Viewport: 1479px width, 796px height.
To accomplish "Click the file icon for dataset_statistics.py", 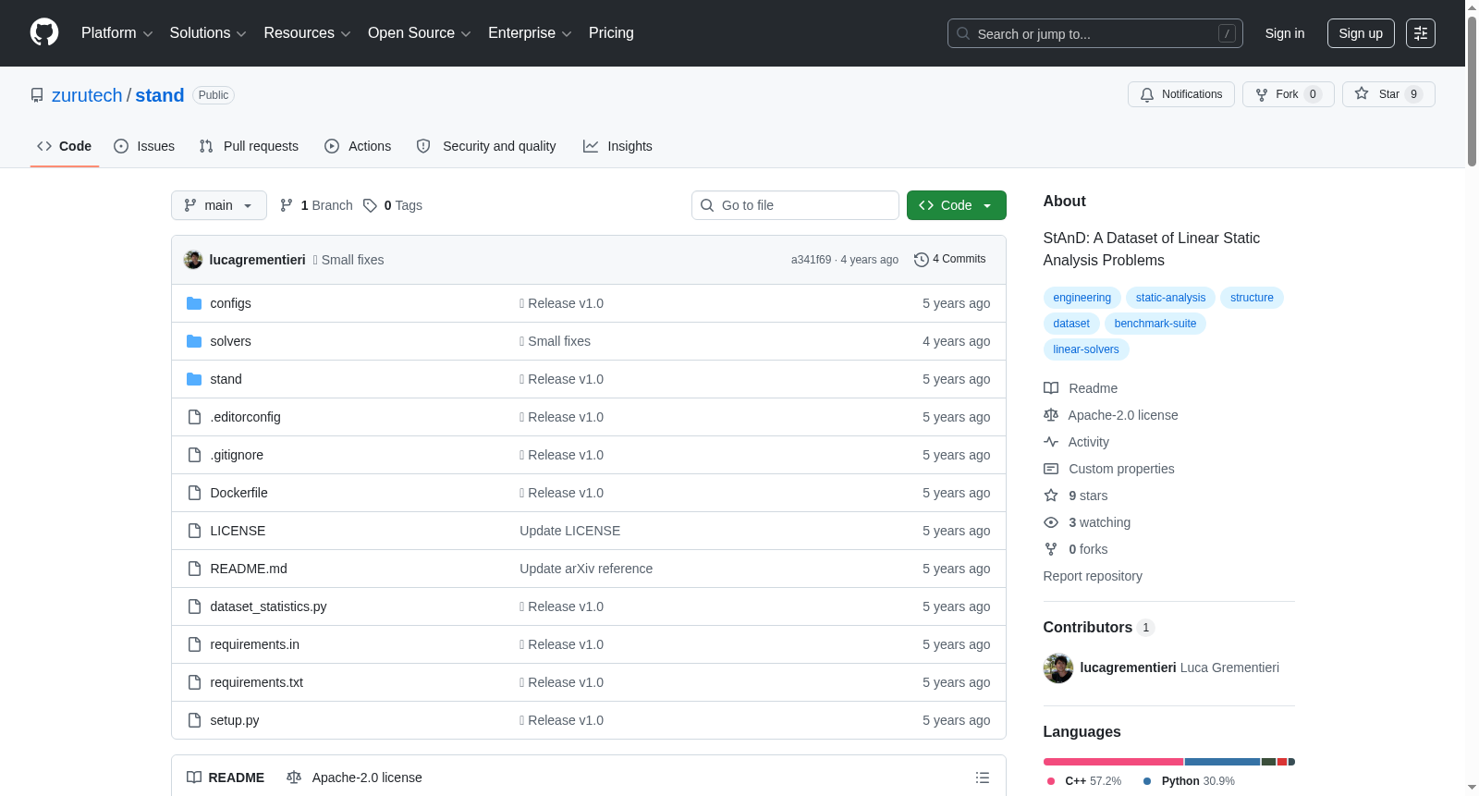I will point(194,606).
